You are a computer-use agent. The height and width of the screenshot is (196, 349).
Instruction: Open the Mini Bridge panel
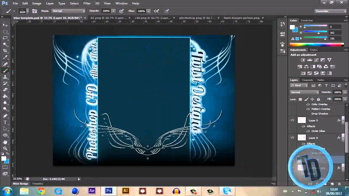(20, 184)
